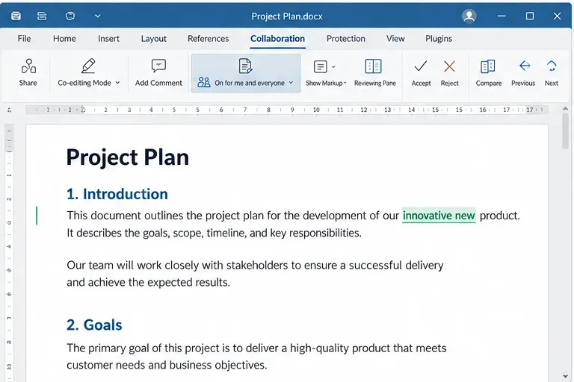The height and width of the screenshot is (382, 574).
Task: Open the 'On for me and everyone' dropdown
Action: 291,83
